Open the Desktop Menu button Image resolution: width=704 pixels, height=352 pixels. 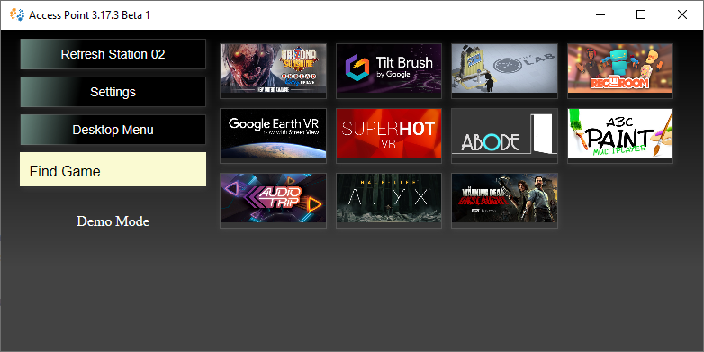(x=113, y=130)
